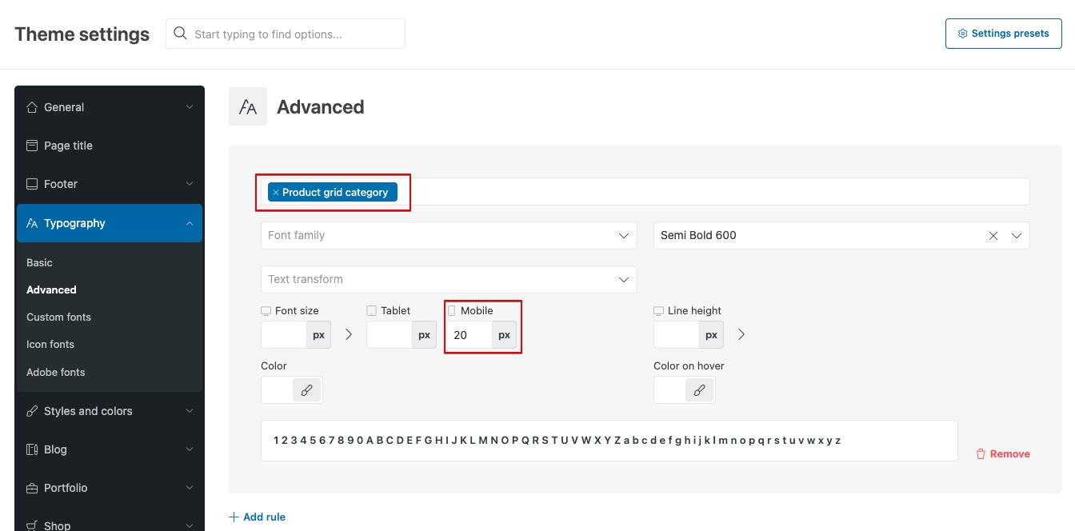Click the Mobile font size input

(x=469, y=336)
